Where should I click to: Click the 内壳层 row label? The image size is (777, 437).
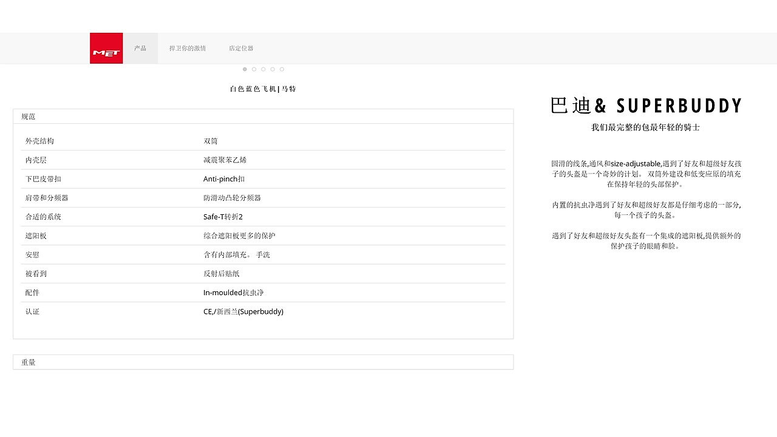point(36,160)
